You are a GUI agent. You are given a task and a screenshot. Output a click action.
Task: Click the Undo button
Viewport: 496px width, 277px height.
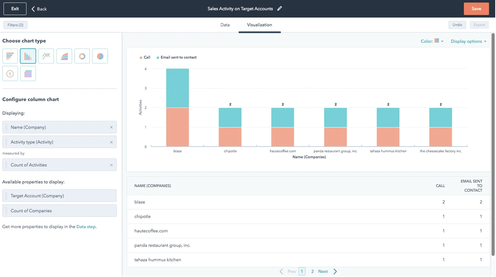[457, 25]
